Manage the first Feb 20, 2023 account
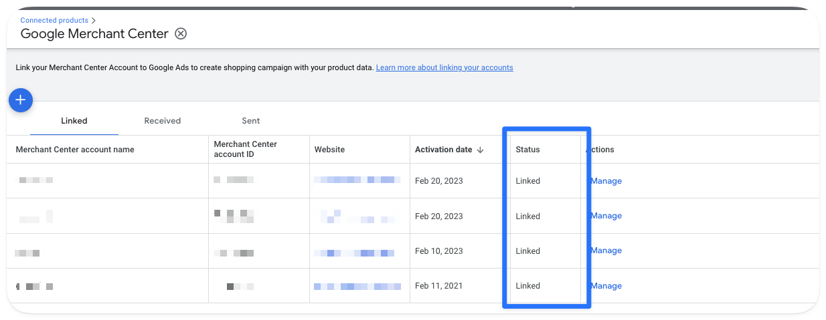 click(606, 181)
